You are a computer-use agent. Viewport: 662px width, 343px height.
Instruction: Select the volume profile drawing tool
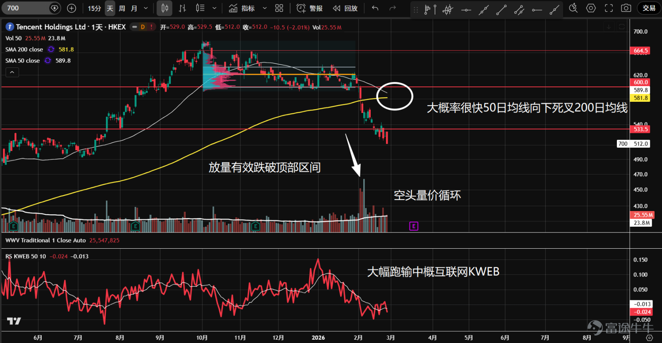click(430, 9)
